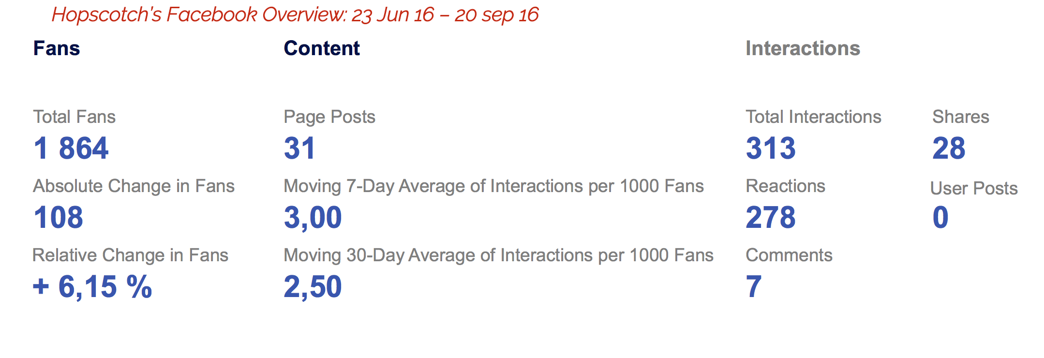This screenshot has height=358, width=1044.
Task: Click the Absolute Change in Fans label
Action: tap(134, 186)
